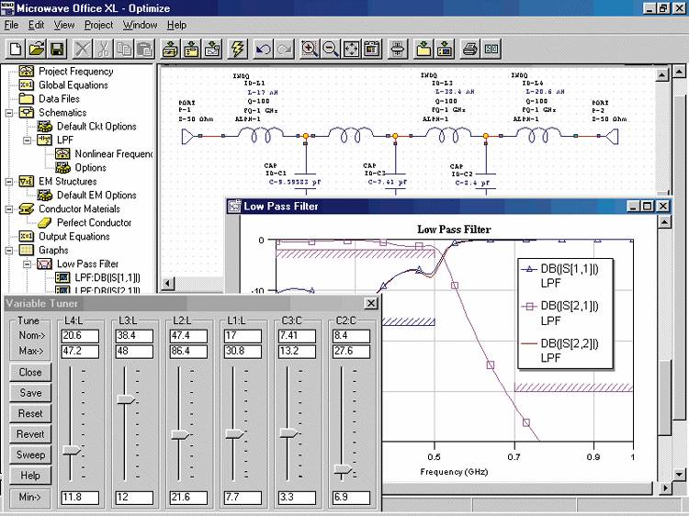Click the View All fit icon

pos(352,49)
